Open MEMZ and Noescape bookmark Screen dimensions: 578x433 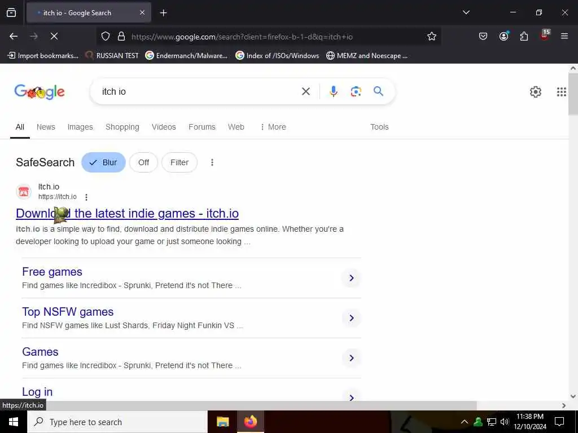(367, 56)
